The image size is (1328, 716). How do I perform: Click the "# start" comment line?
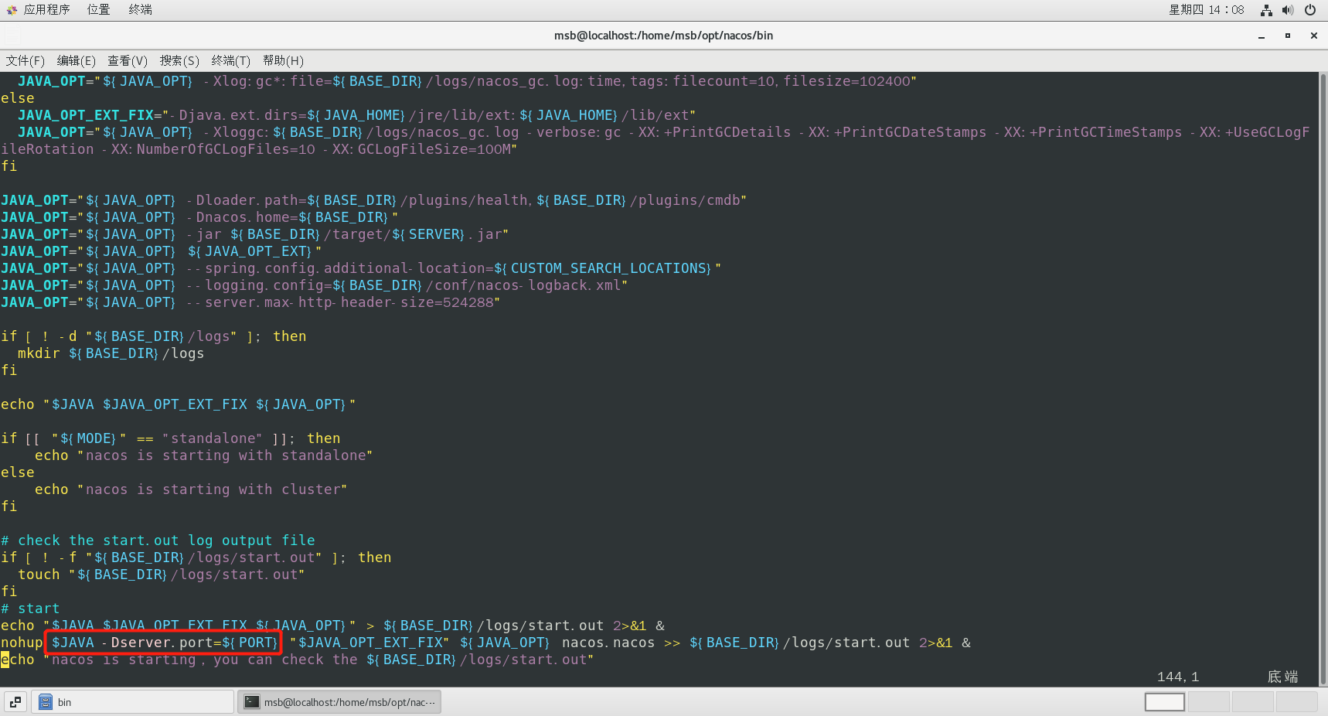click(x=30, y=609)
